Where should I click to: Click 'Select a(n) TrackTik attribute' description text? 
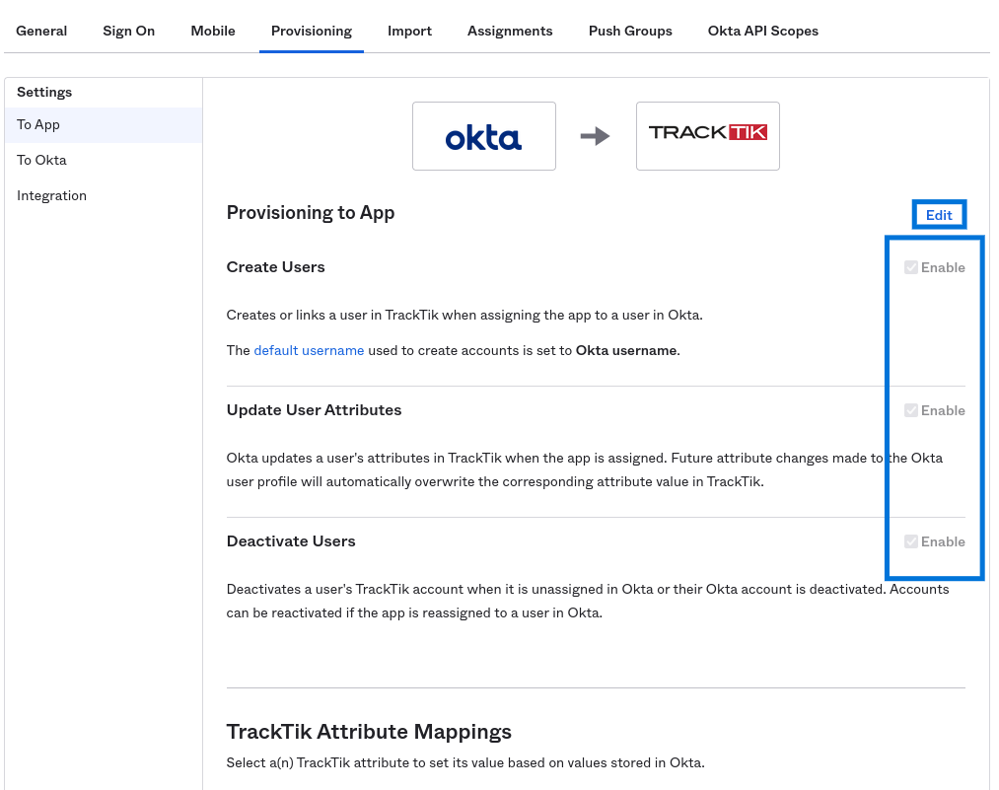465,762
